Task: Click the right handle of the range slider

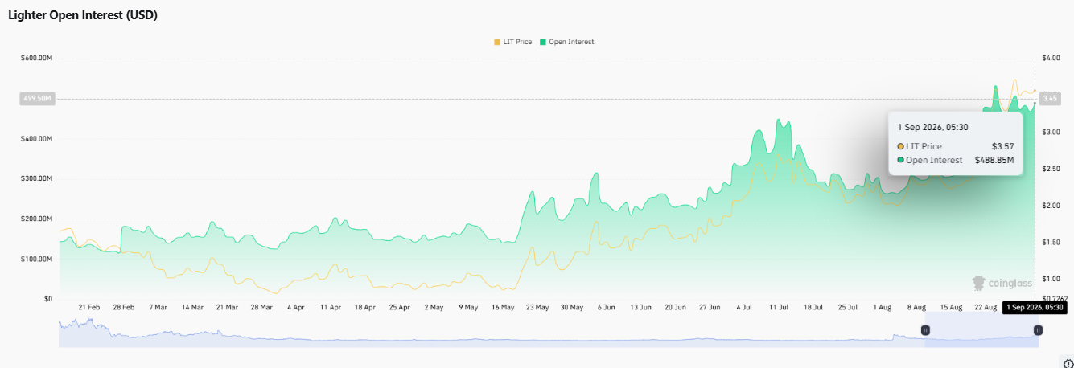Action: [1038, 329]
